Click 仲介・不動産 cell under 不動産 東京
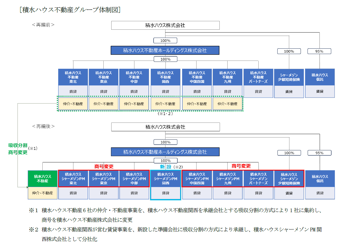 (103, 104)
